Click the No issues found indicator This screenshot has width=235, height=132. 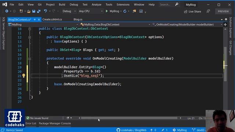click(x=37, y=118)
